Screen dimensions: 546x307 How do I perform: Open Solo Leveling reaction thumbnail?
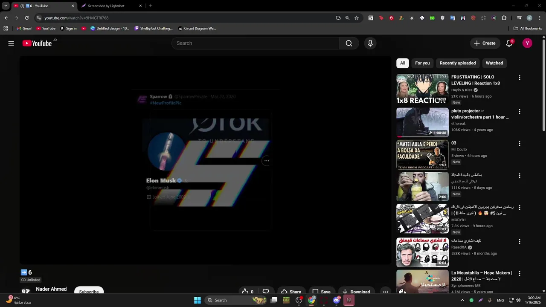[x=422, y=89]
